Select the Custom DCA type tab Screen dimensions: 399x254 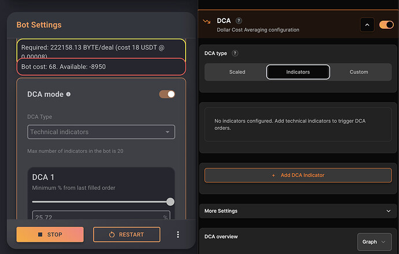pos(359,72)
